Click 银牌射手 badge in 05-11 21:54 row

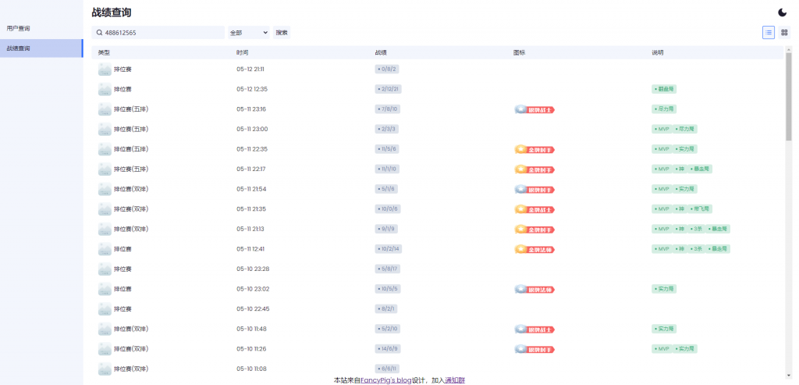[534, 189]
